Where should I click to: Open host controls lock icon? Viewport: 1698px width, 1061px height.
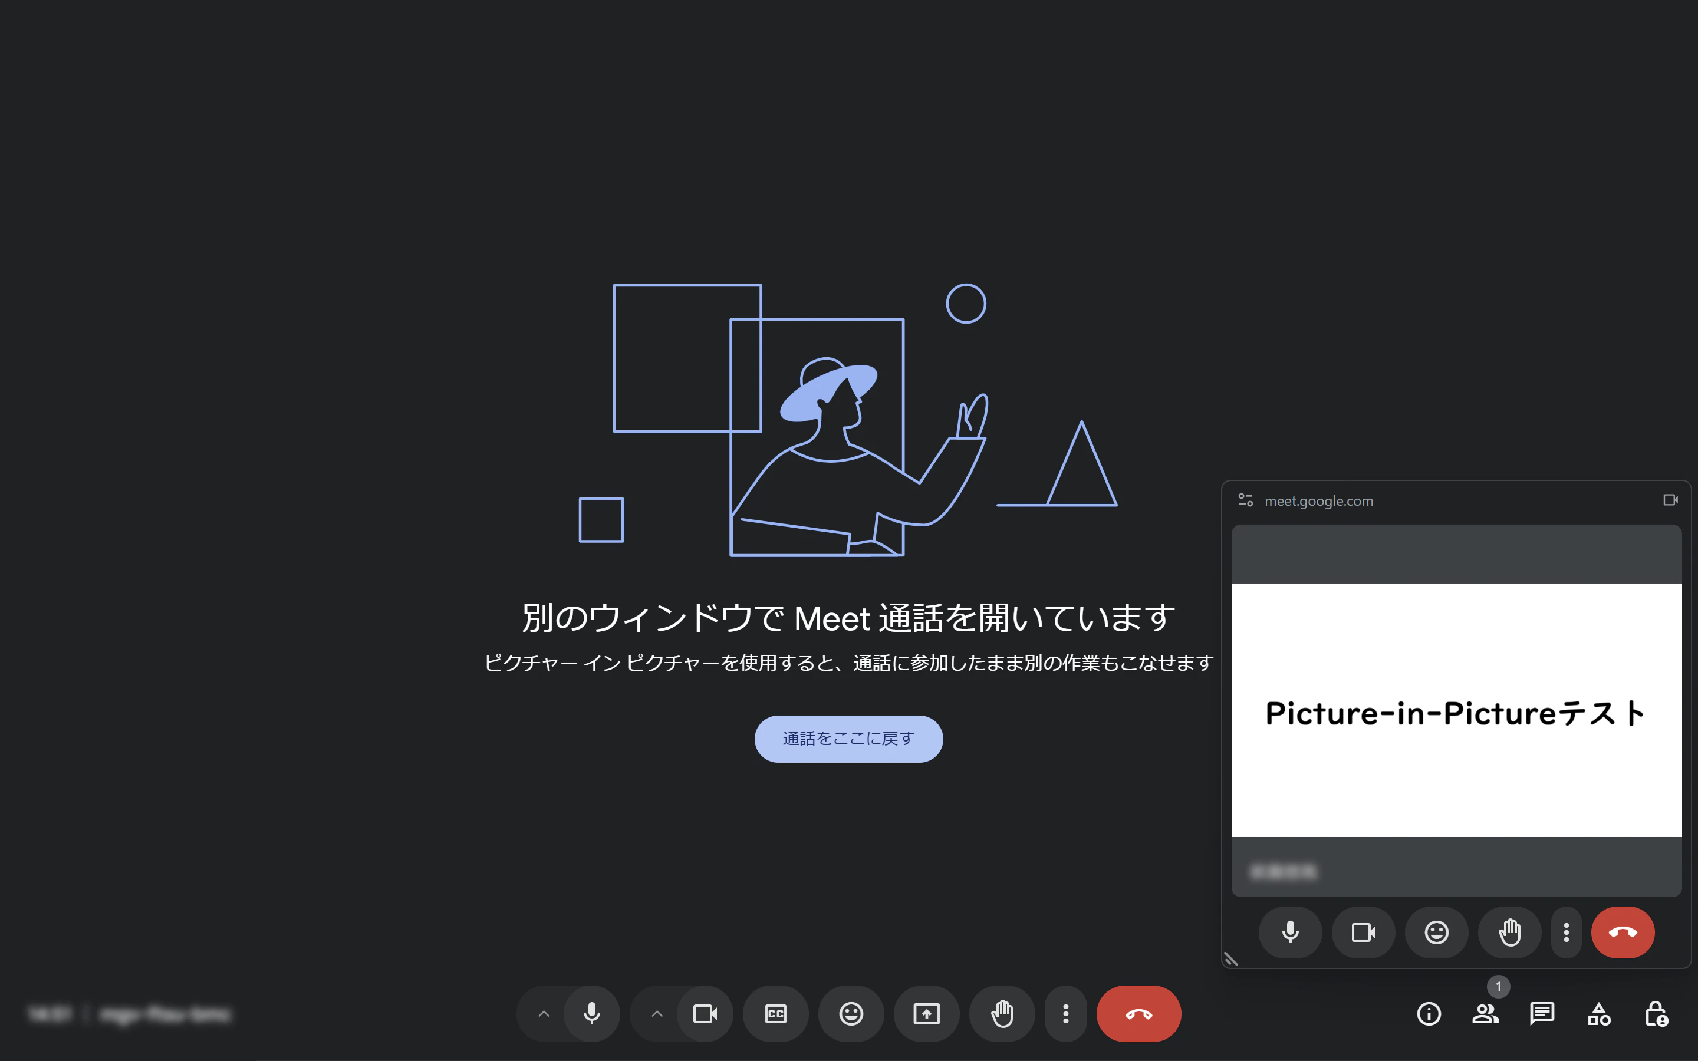point(1655,1013)
